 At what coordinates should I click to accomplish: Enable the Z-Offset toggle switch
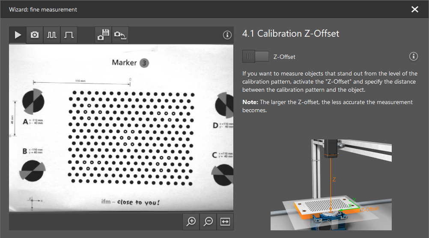pyautogui.click(x=256, y=56)
